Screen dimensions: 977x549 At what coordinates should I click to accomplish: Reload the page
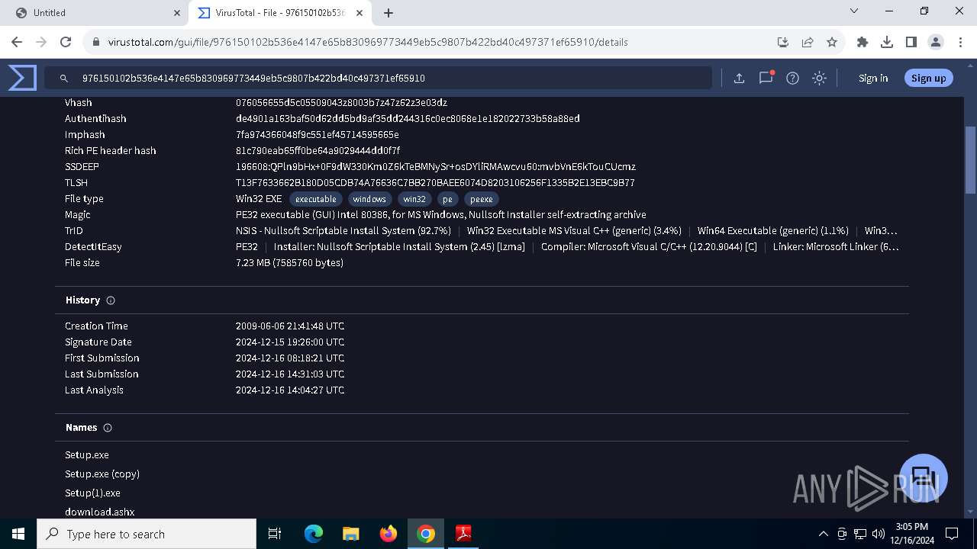[x=66, y=42]
